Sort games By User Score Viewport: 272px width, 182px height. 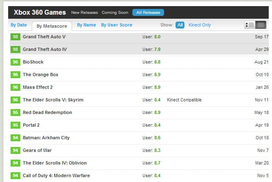pyautogui.click(x=116, y=25)
